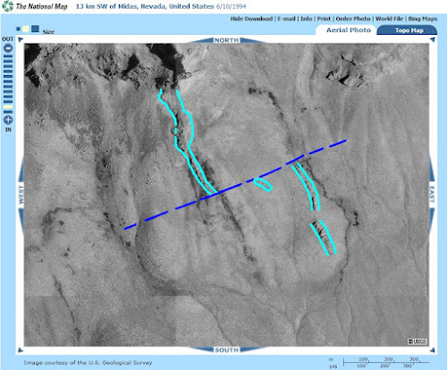The height and width of the screenshot is (370, 447).
Task: Open the World File link
Action: 389,19
